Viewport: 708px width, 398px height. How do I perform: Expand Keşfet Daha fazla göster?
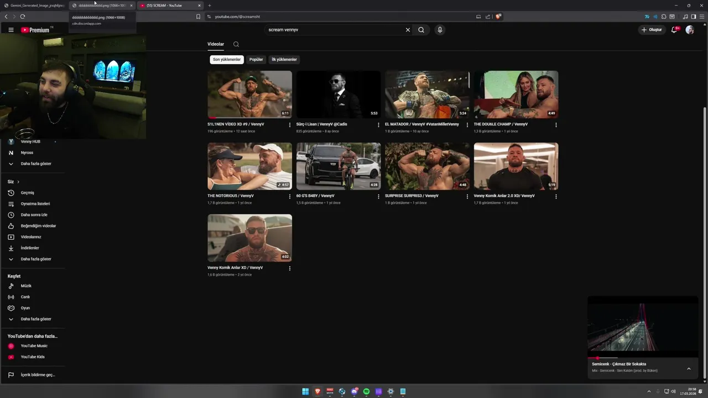tap(32, 320)
